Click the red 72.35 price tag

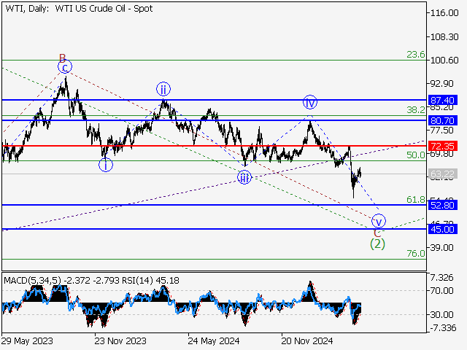point(443,146)
